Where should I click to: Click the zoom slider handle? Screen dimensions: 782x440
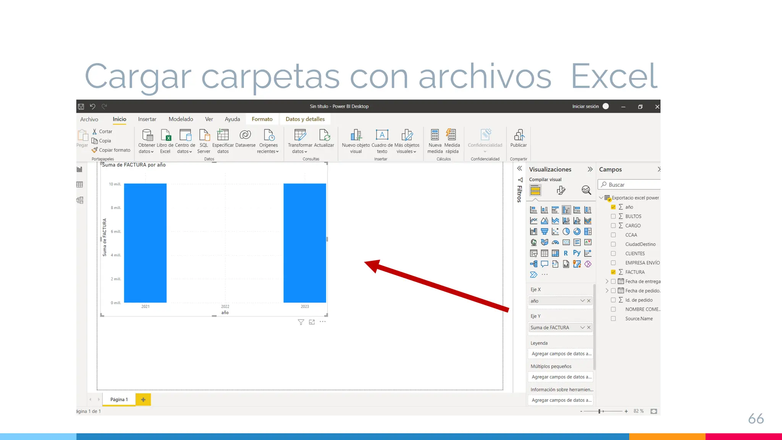[x=599, y=411]
